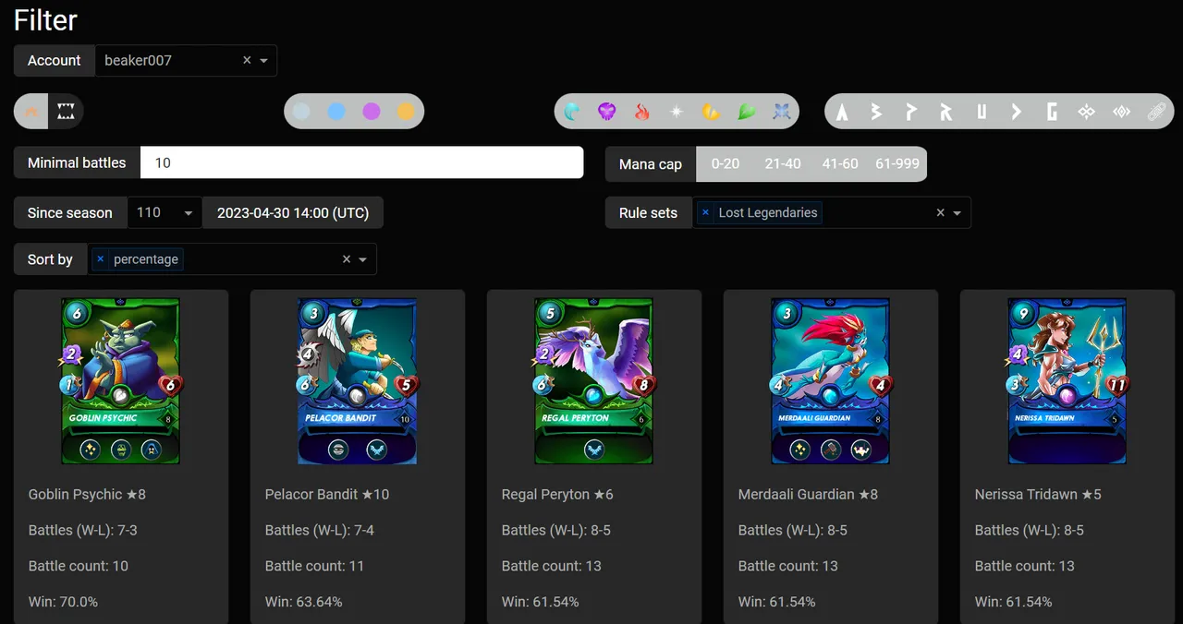The image size is (1183, 624).
Task: Click the Battle count: 11 text
Action: tap(314, 566)
